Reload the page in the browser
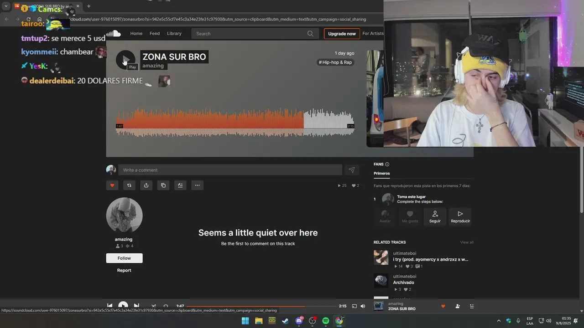The width and height of the screenshot is (584, 328). [x=28, y=19]
